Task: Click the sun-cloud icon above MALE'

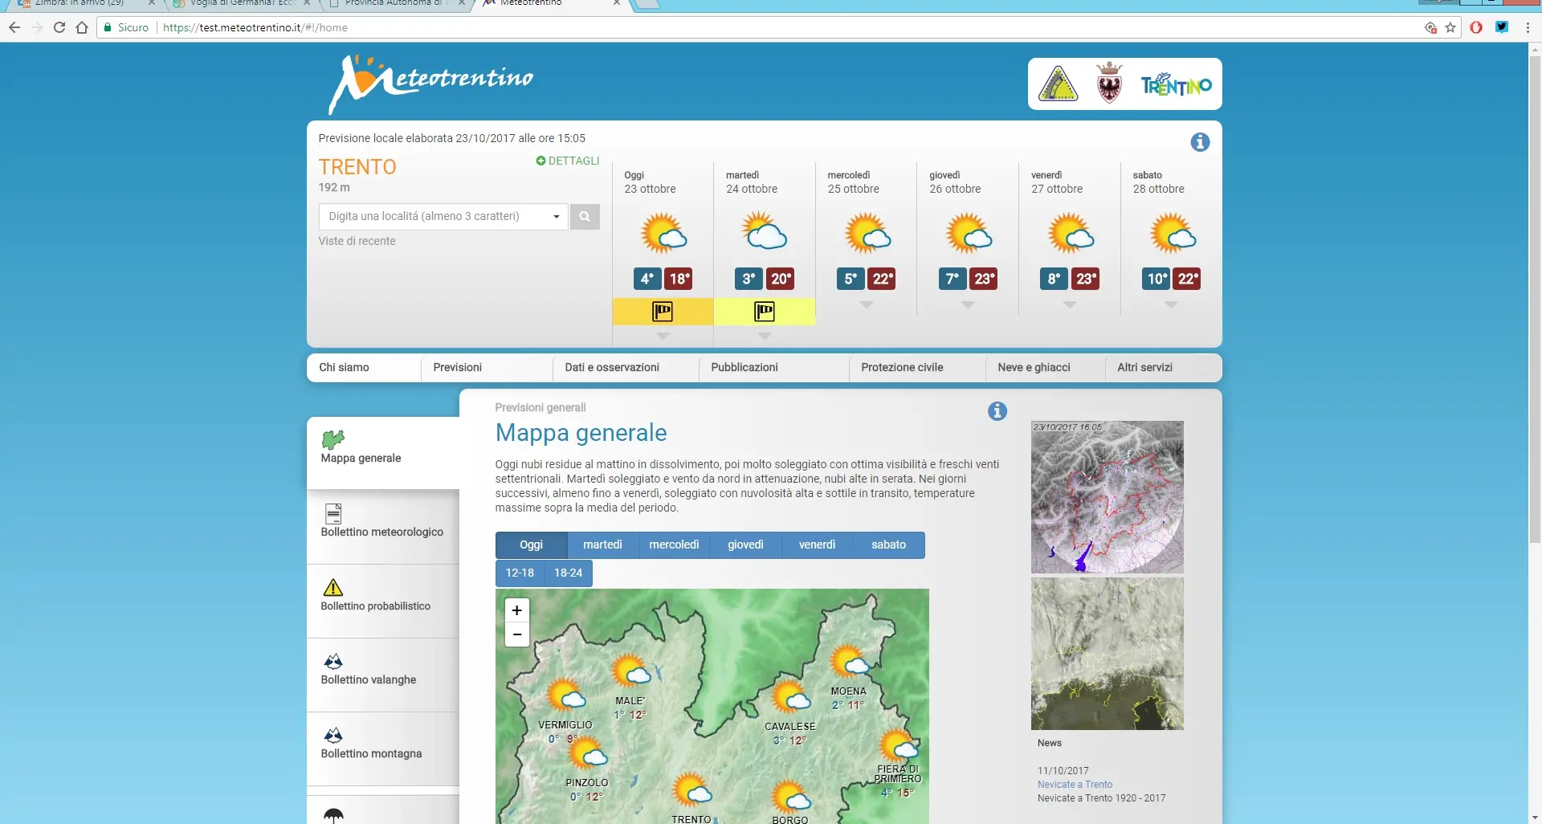Action: click(x=630, y=671)
